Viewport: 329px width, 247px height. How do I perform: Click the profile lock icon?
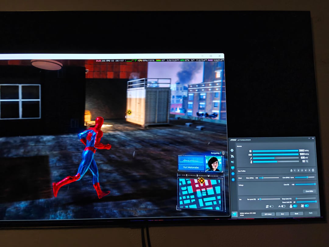coord(313,170)
